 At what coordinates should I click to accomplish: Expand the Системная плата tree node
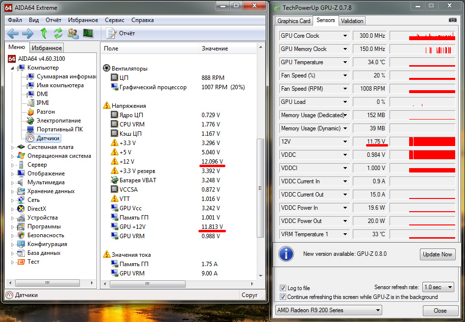12,148
